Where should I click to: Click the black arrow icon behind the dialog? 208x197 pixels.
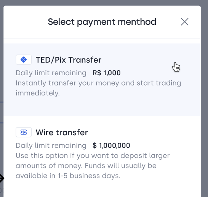point(2,178)
